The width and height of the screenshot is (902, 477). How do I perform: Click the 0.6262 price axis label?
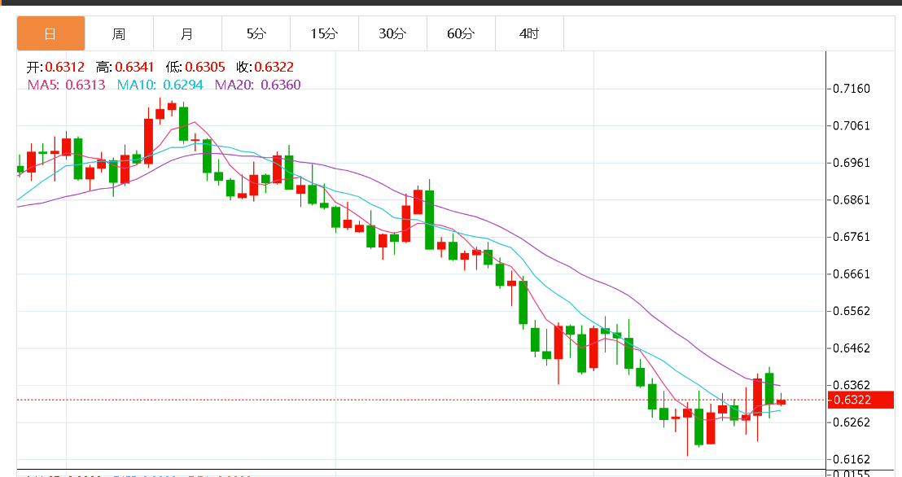[852, 422]
